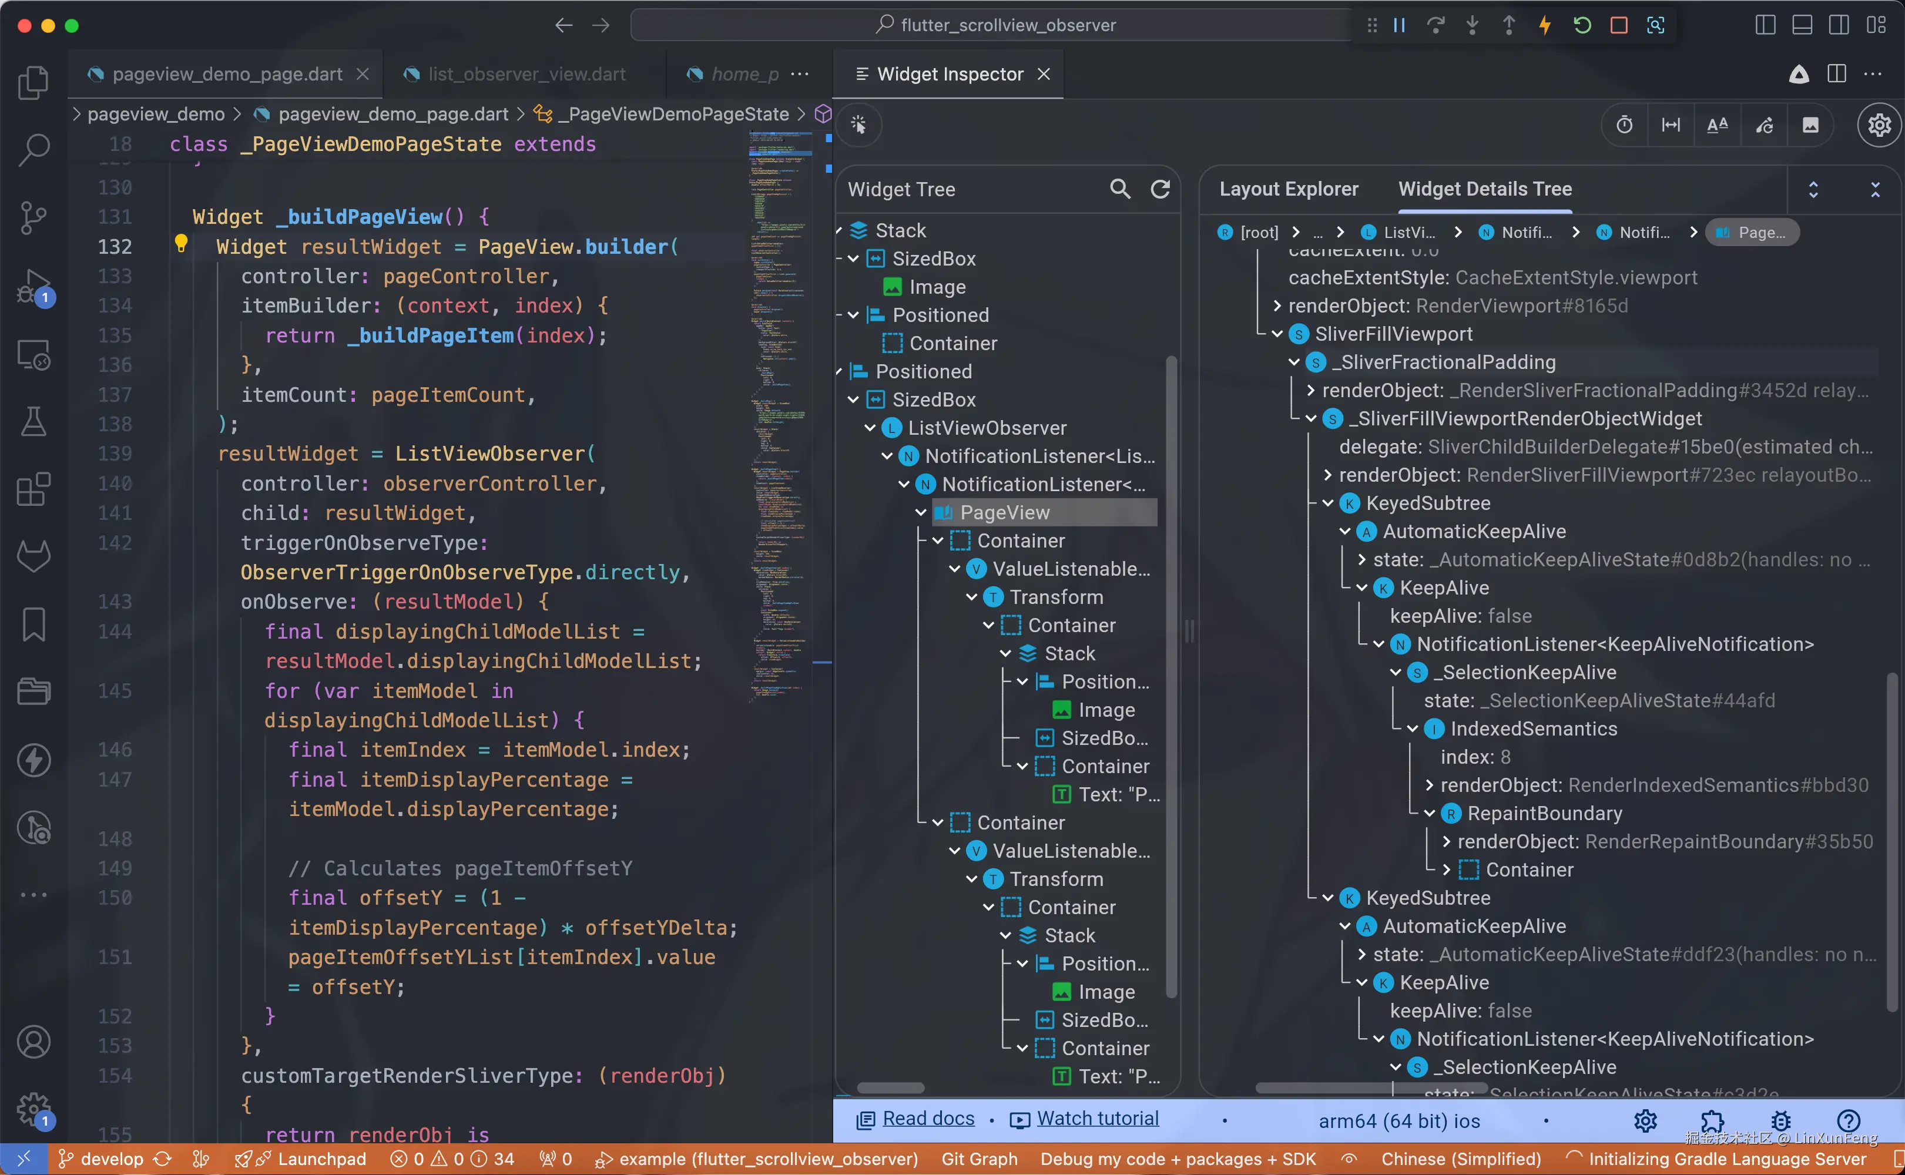Open the Extensions view icon

33,489
